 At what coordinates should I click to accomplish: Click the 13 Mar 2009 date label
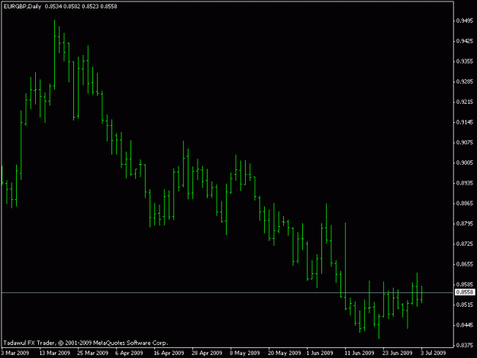click(x=55, y=353)
